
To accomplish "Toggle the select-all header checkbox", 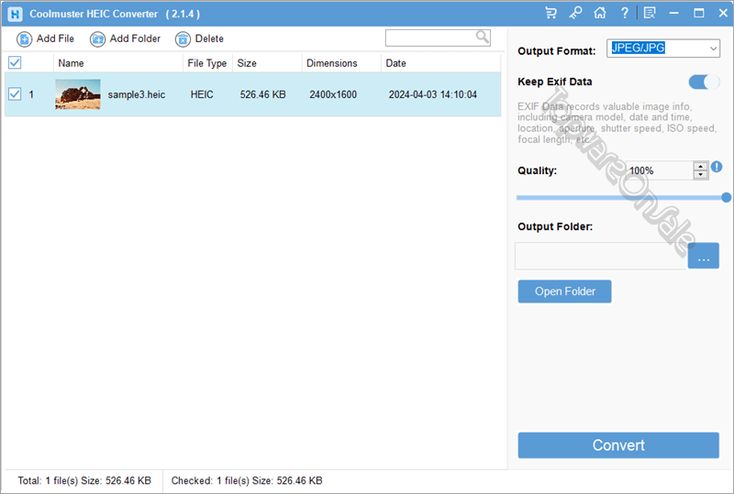I will pyautogui.click(x=15, y=62).
